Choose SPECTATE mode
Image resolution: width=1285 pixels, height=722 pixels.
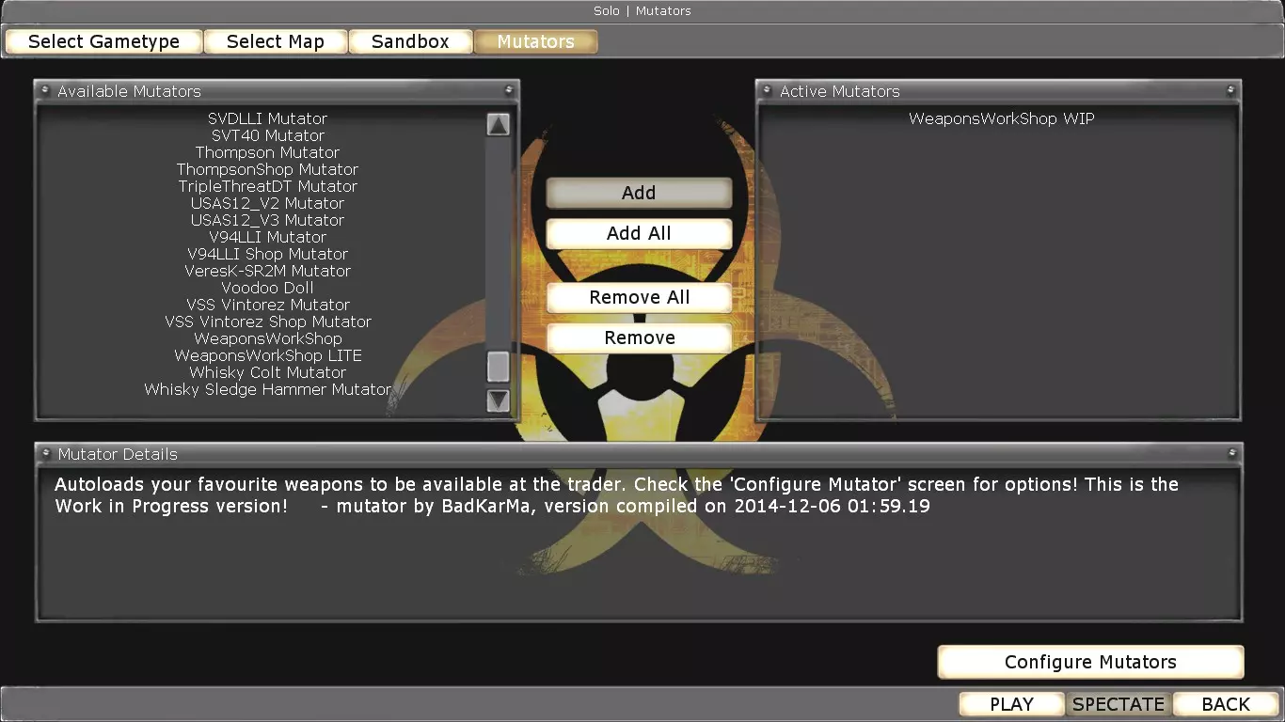pyautogui.click(x=1118, y=704)
